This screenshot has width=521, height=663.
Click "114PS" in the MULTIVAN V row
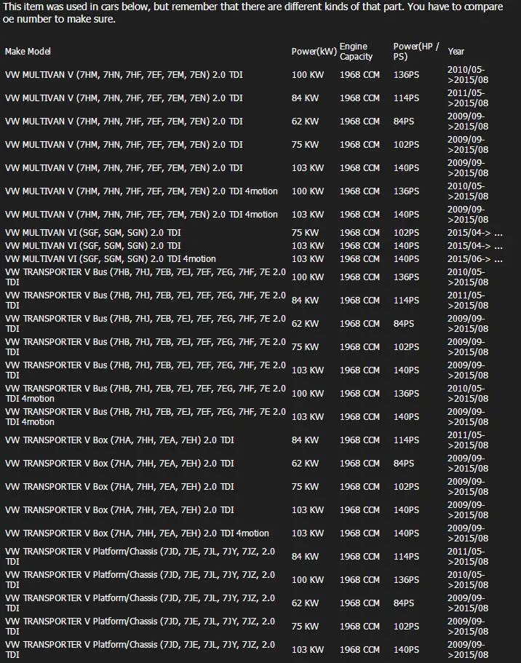407,98
